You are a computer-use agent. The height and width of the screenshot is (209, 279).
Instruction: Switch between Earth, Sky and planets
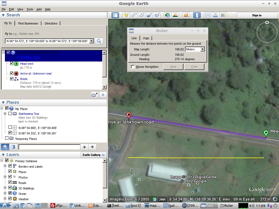click(186, 15)
